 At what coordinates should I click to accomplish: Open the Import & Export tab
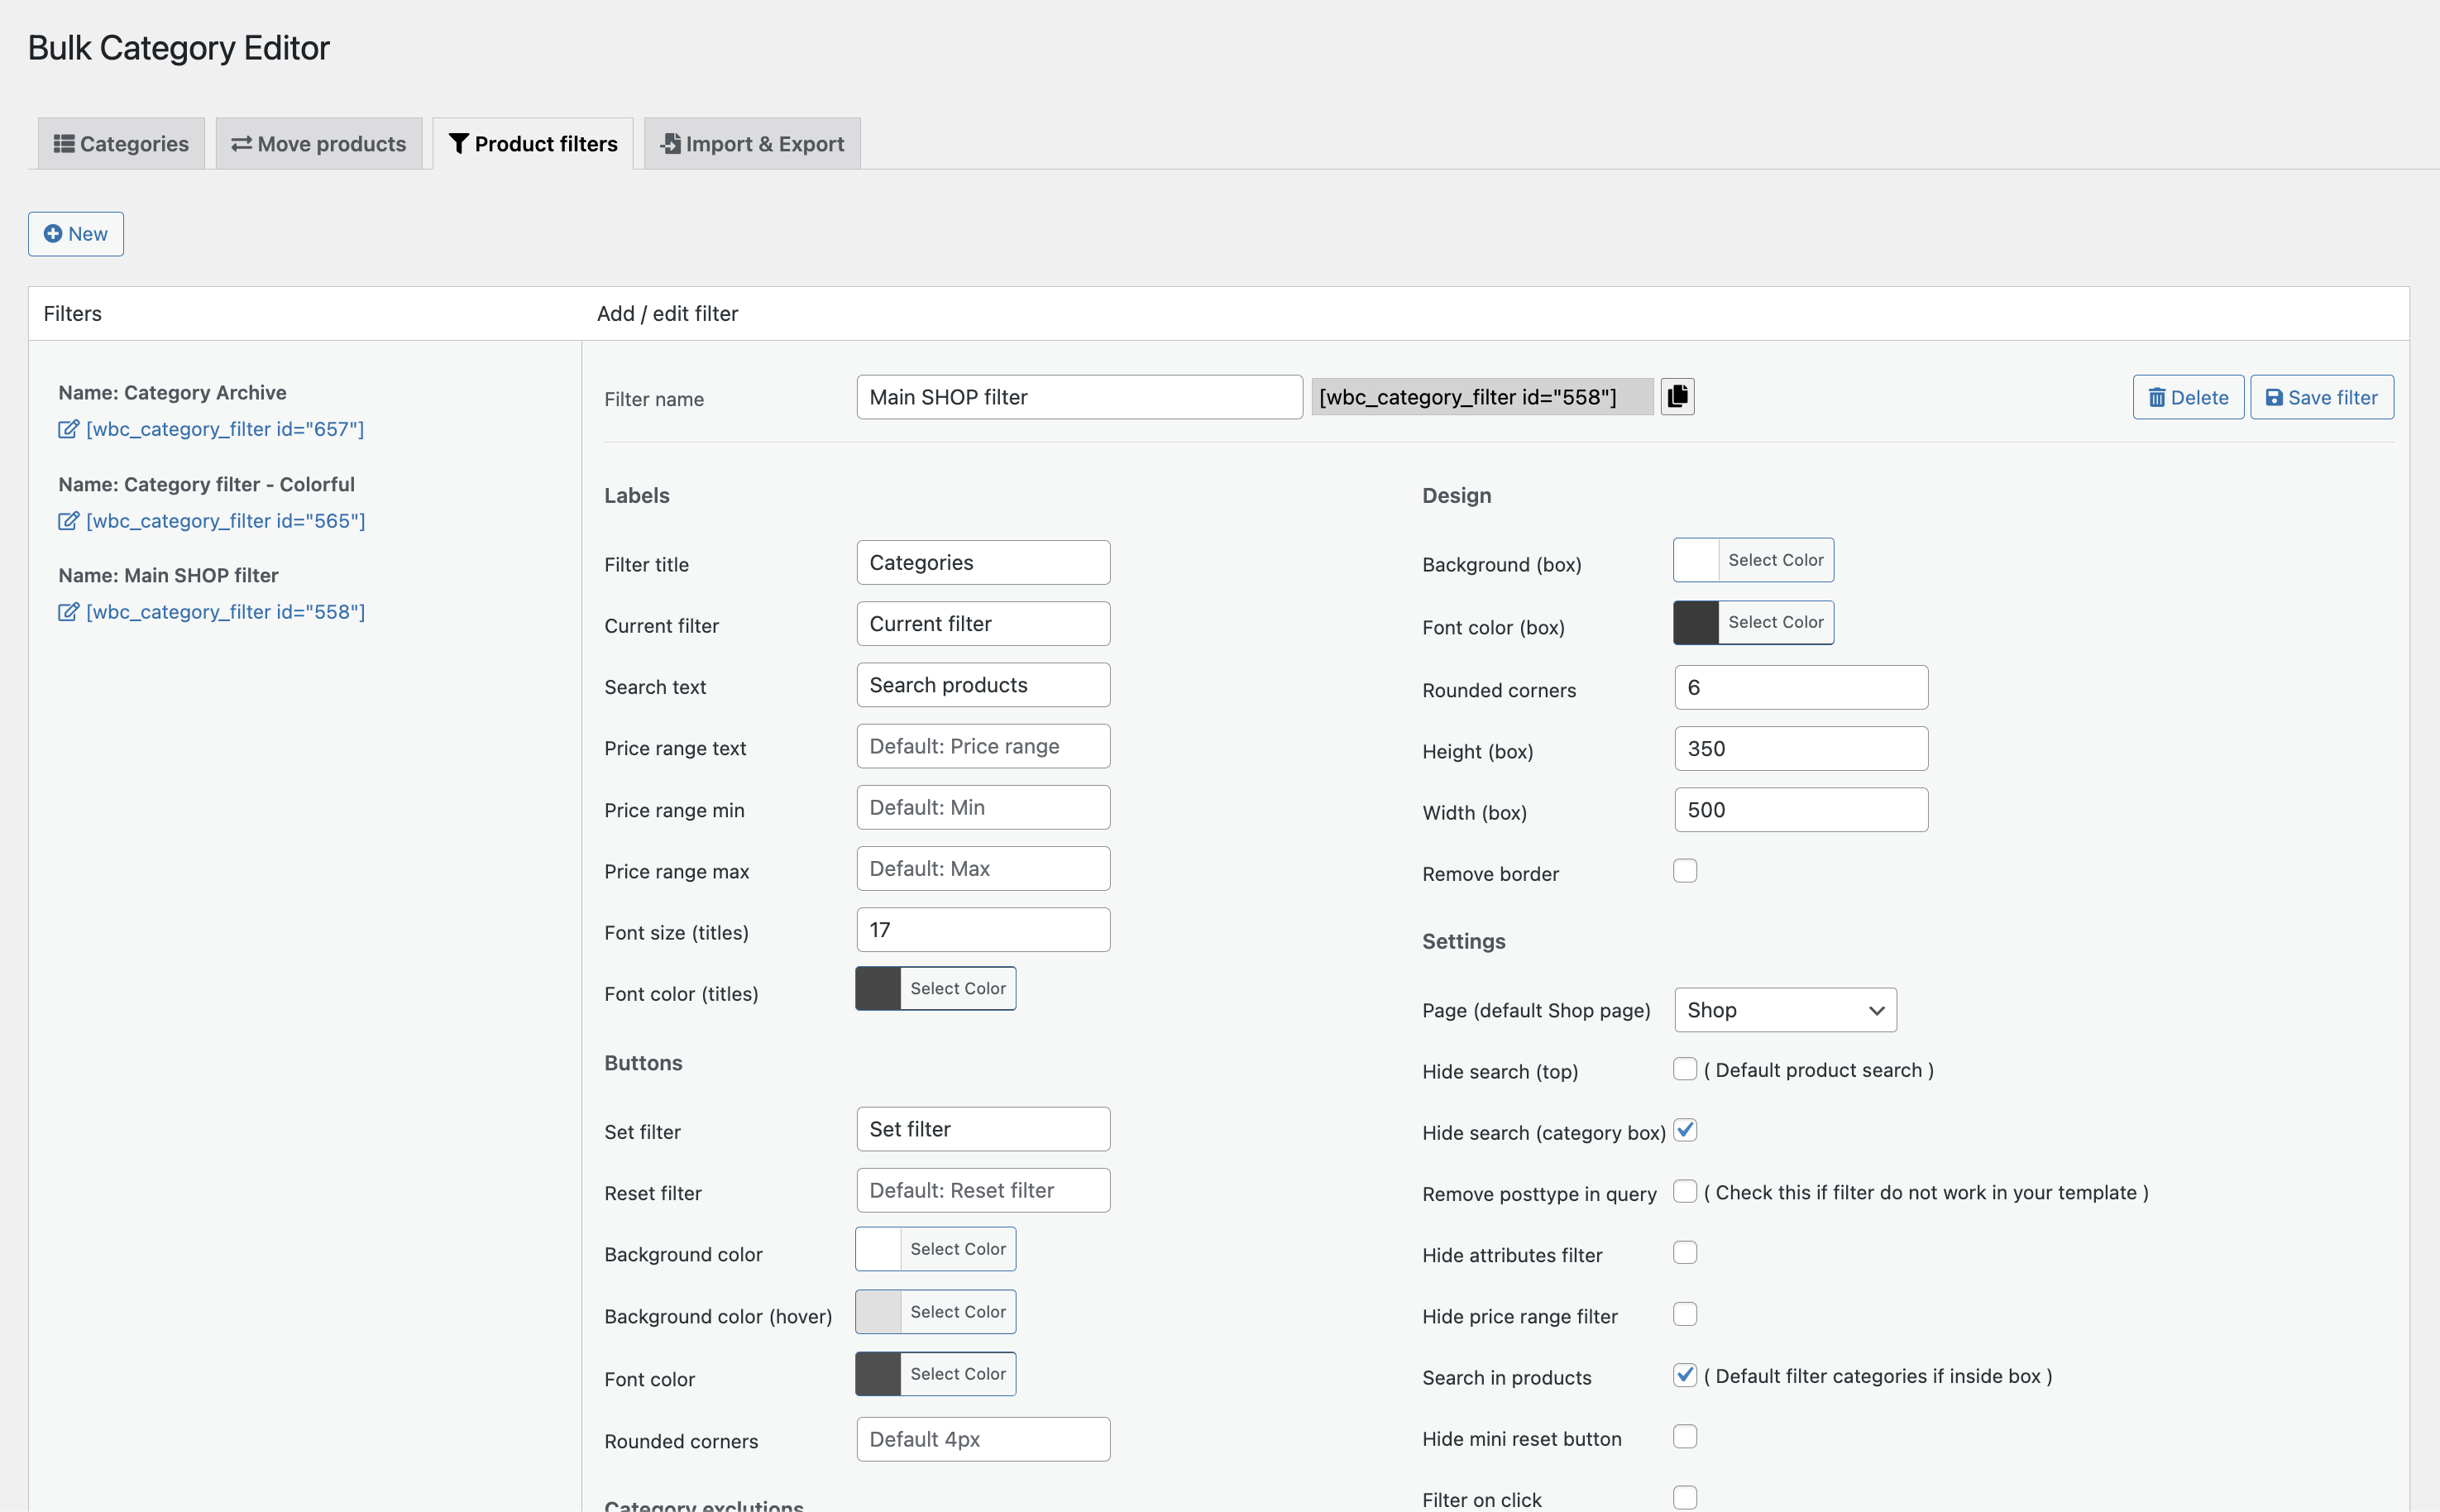tap(751, 143)
